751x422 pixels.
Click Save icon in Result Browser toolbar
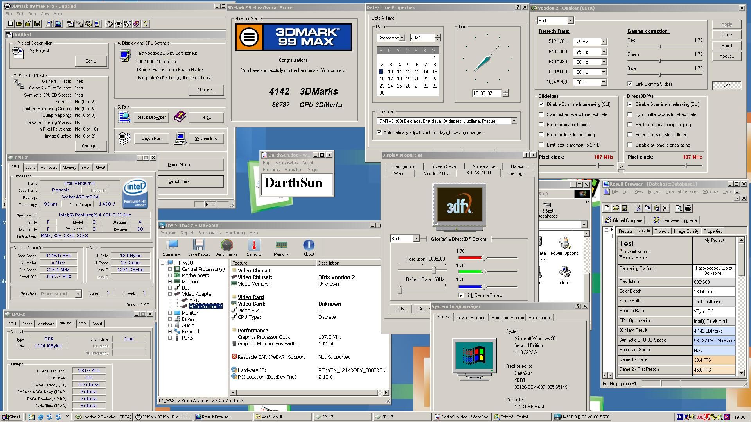pyautogui.click(x=625, y=208)
